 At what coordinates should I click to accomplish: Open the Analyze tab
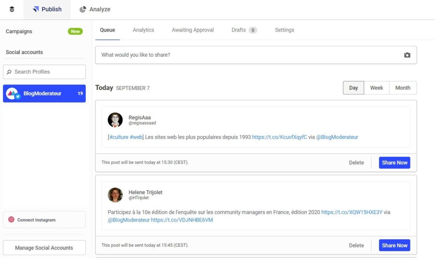[x=95, y=9]
